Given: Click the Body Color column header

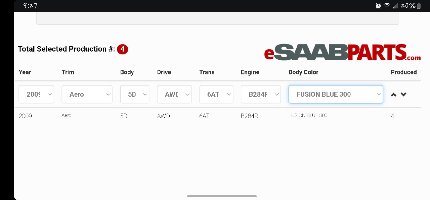Looking at the screenshot, I should coord(303,72).
